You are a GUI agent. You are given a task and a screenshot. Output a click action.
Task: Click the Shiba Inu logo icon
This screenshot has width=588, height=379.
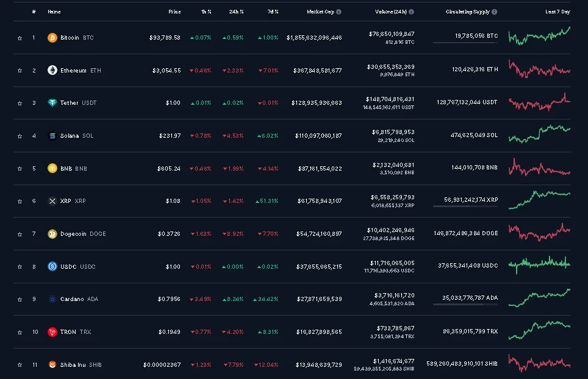[52, 364]
